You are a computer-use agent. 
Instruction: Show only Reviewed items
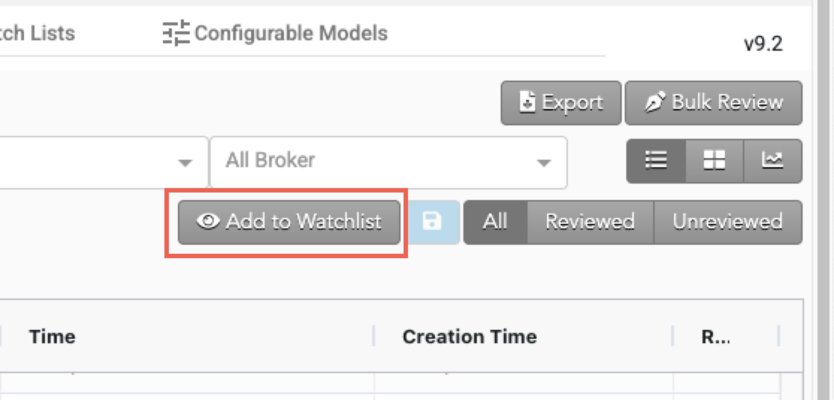point(590,222)
